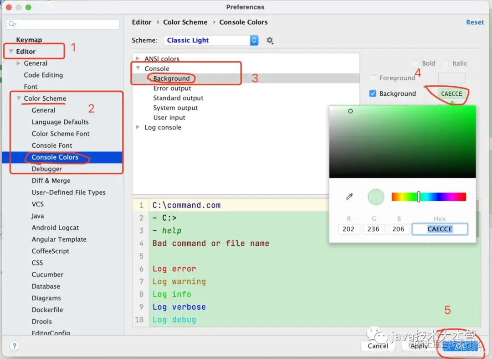Select User input item

click(x=169, y=118)
